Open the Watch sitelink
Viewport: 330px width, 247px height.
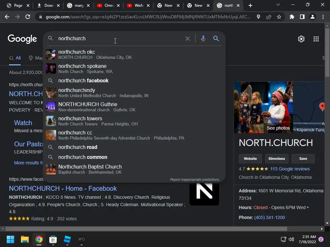point(23,123)
